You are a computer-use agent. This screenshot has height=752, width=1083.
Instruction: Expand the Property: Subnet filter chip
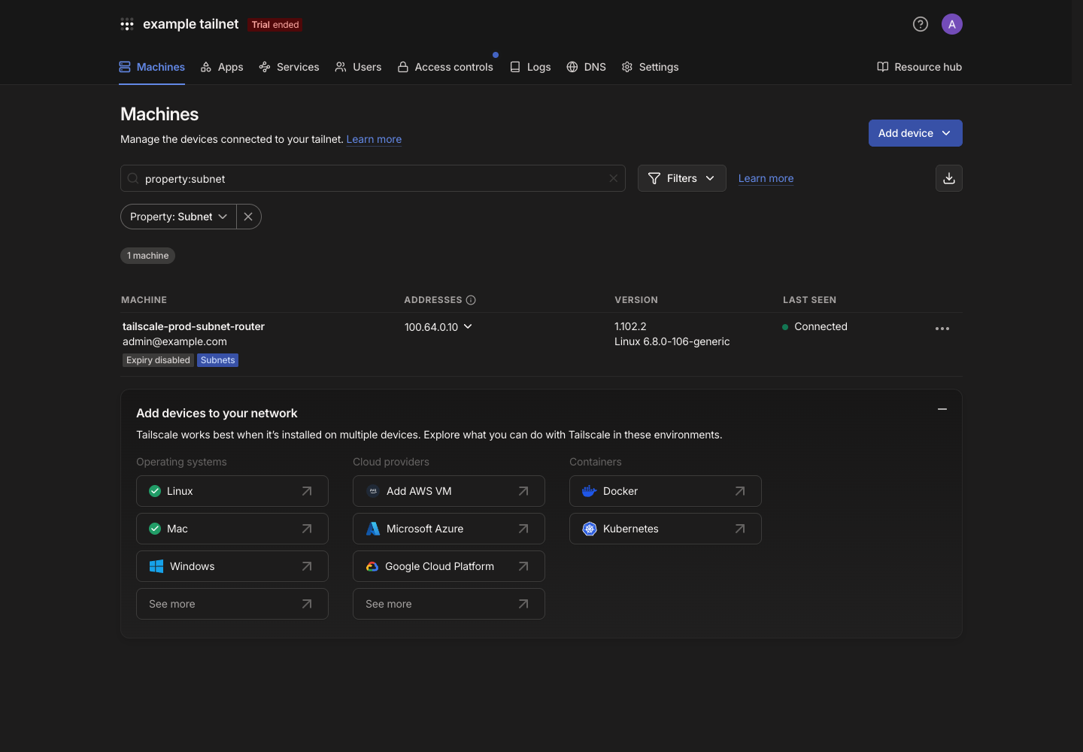(x=178, y=217)
